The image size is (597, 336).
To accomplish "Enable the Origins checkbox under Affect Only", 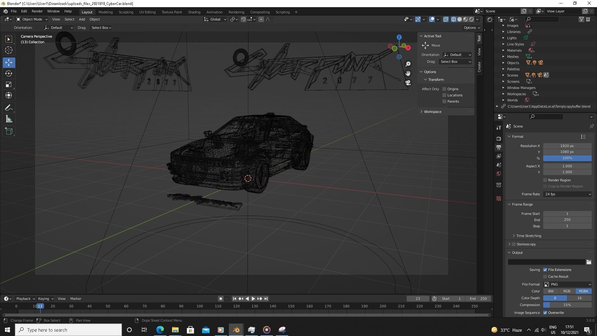I will 444,89.
